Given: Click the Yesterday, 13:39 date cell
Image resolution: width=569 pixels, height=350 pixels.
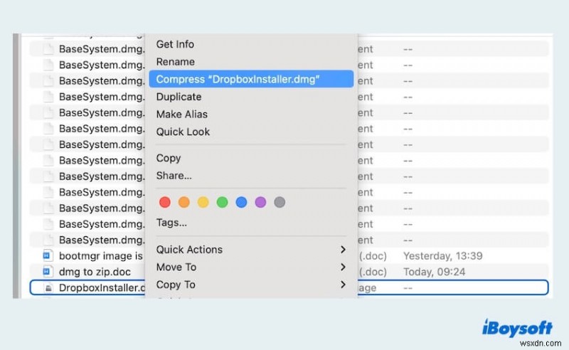Looking at the screenshot, I should 442,256.
